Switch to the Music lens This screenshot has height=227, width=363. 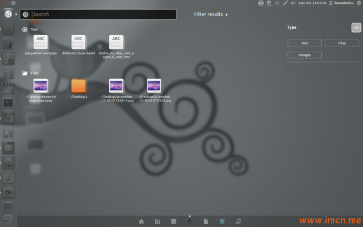click(x=238, y=222)
